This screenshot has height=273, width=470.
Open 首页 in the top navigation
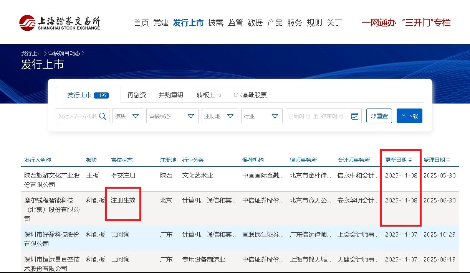141,23
